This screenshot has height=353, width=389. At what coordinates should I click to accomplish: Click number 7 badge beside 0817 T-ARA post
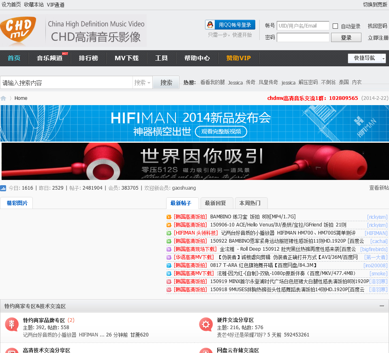click(x=169, y=266)
